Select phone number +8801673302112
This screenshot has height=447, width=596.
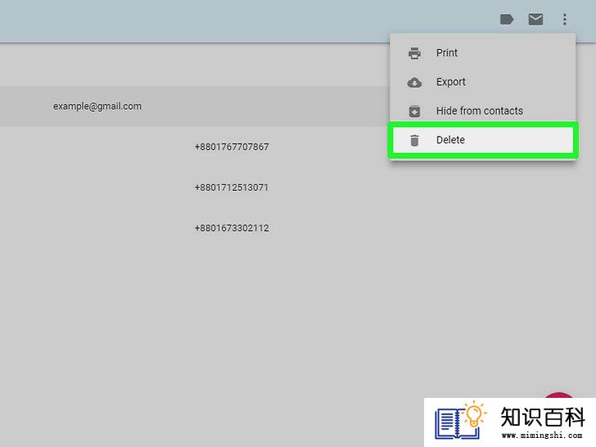coord(232,228)
